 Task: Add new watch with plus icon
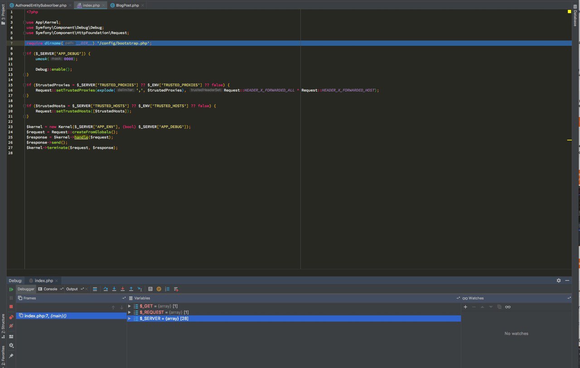[x=465, y=307]
